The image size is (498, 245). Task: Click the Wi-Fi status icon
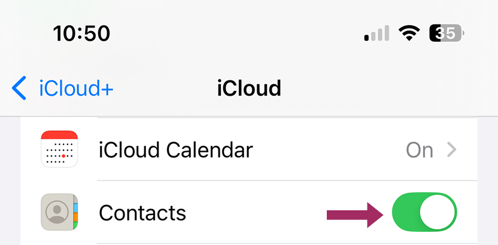pos(409,33)
